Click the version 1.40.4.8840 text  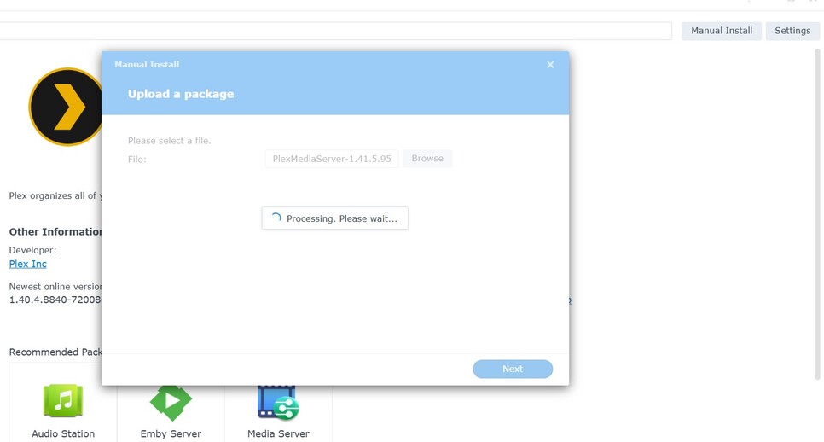tap(55, 300)
